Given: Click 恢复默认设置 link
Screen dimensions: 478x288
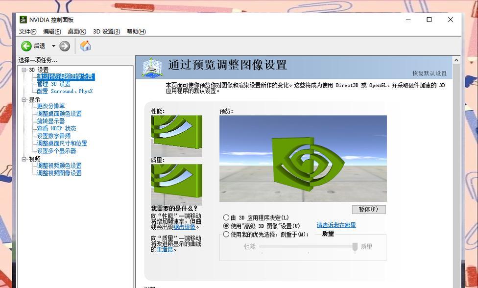Looking at the screenshot, I should [x=430, y=73].
